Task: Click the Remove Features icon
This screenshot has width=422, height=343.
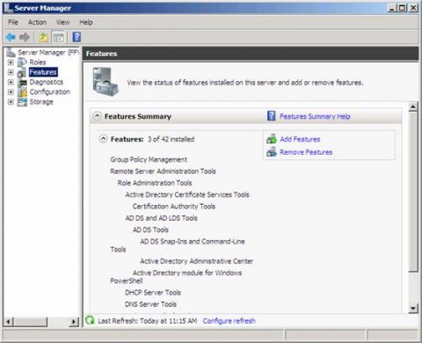Action: [x=272, y=152]
